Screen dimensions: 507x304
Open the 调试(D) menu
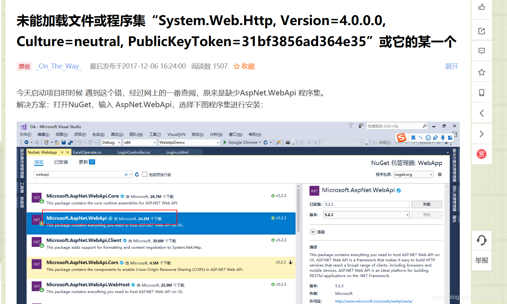click(x=117, y=134)
